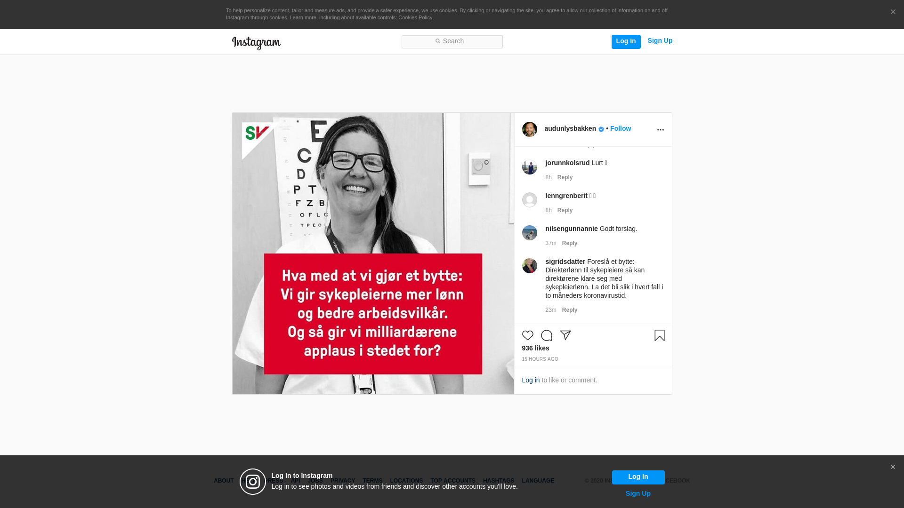Viewport: 904px width, 508px height.
Task: Open lenngrenberit's default avatar
Action: click(x=529, y=200)
